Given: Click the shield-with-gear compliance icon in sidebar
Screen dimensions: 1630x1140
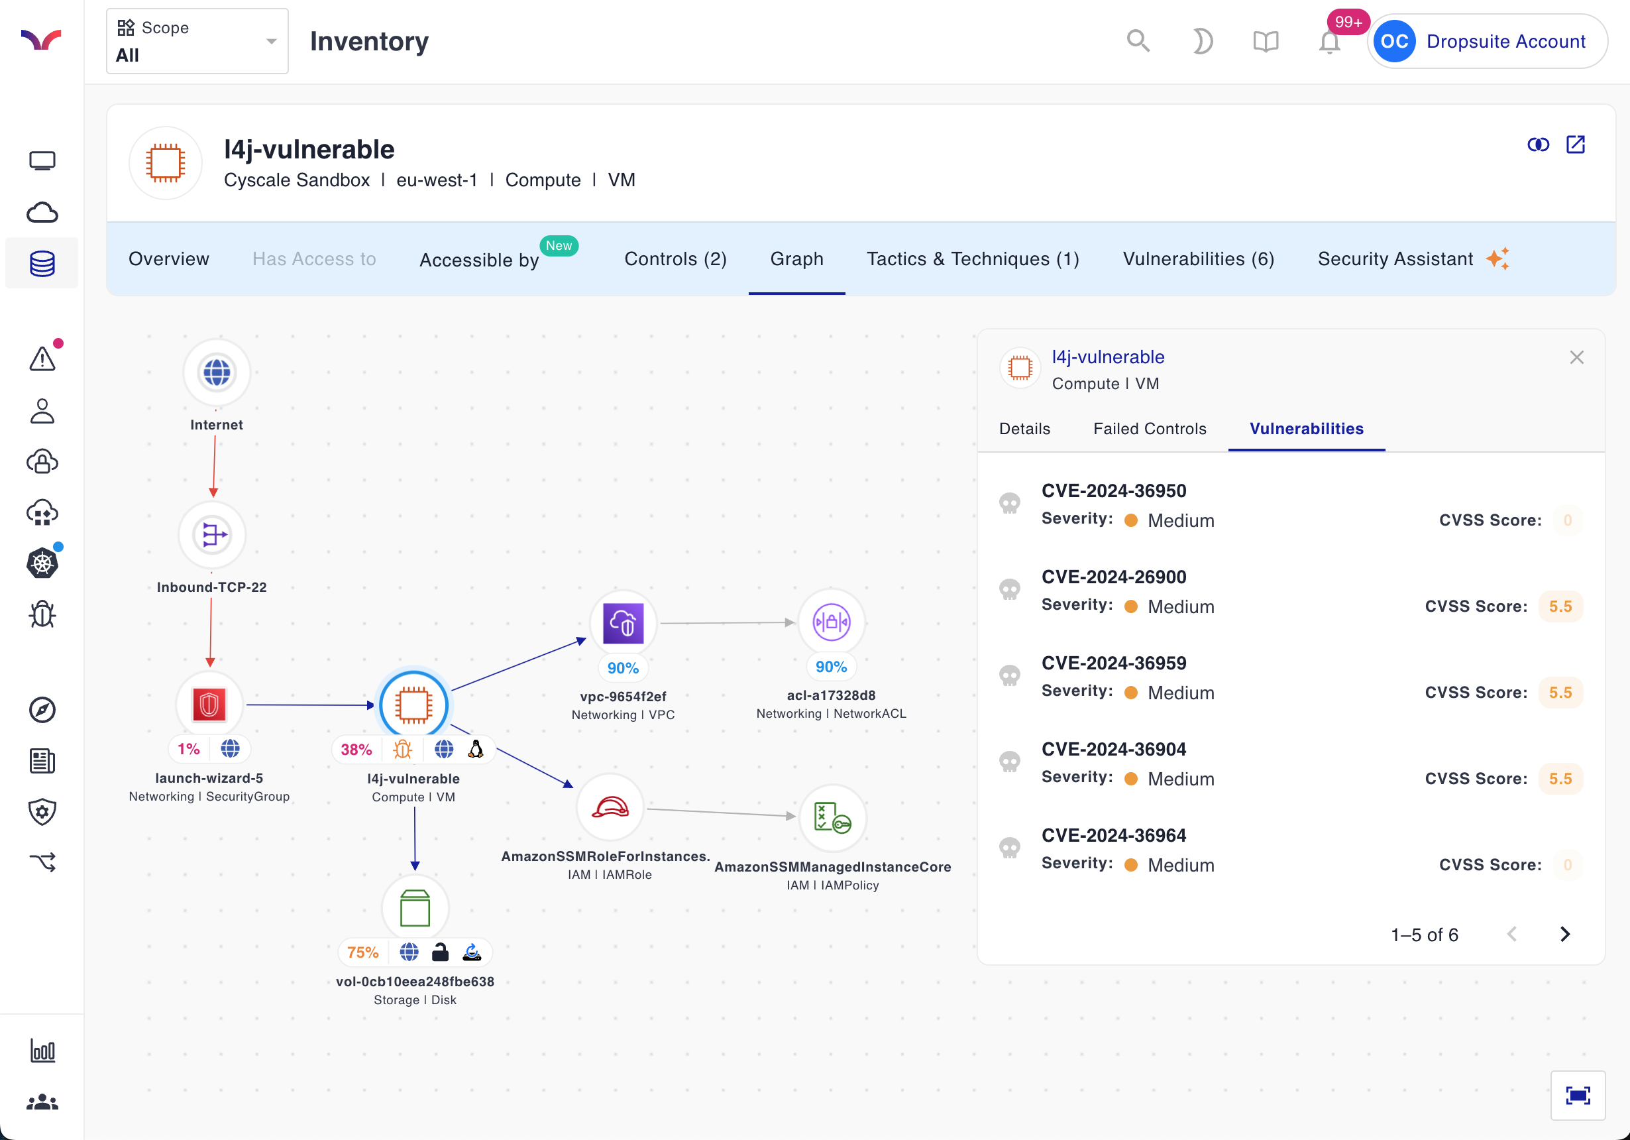Looking at the screenshot, I should point(42,812).
